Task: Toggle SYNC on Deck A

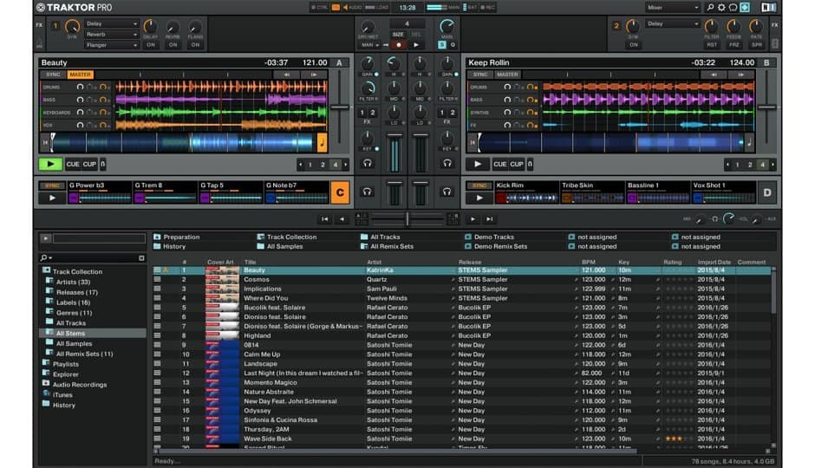Action: click(53, 75)
